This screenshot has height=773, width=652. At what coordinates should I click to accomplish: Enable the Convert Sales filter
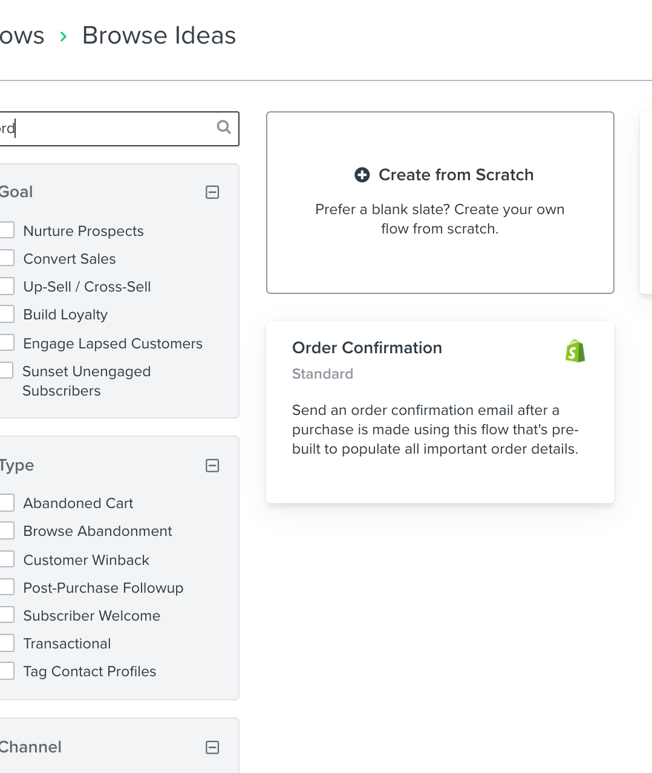tap(7, 258)
